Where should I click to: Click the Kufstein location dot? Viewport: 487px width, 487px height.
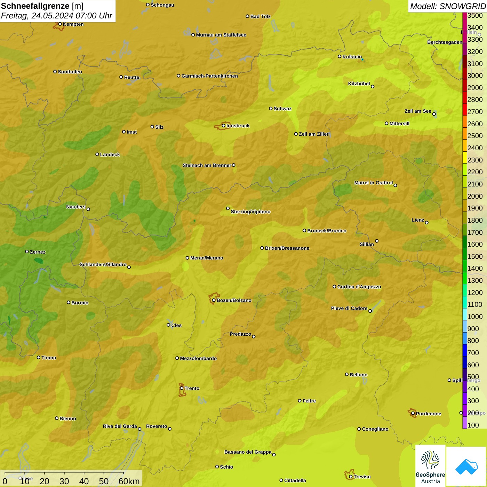[340, 56]
